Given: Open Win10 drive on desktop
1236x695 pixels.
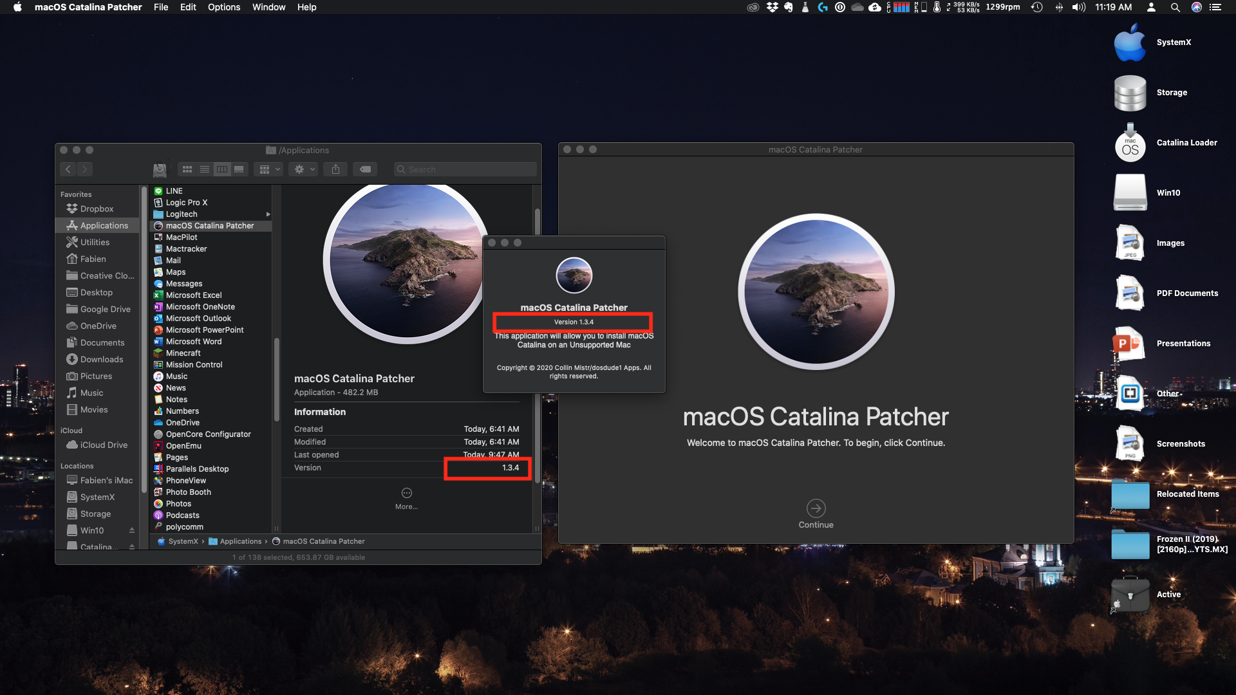Looking at the screenshot, I should 1130,193.
